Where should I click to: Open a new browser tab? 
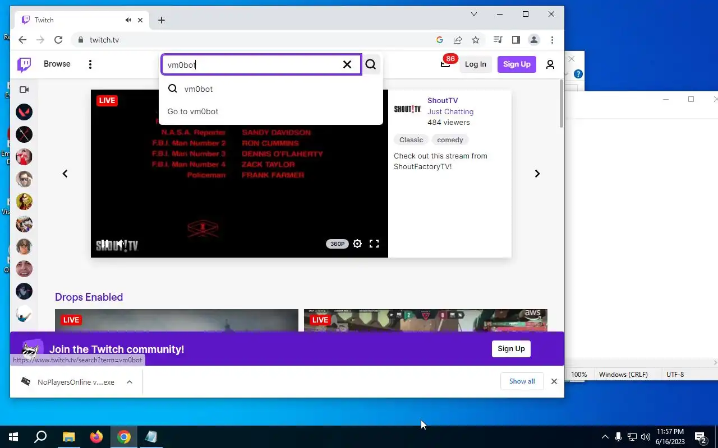pyautogui.click(x=162, y=20)
